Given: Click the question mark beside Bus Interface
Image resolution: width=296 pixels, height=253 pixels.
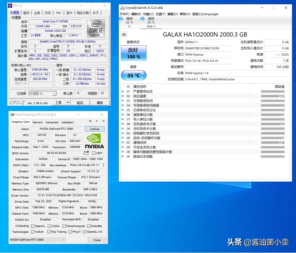Looking at the screenshot, I should click(103, 165).
